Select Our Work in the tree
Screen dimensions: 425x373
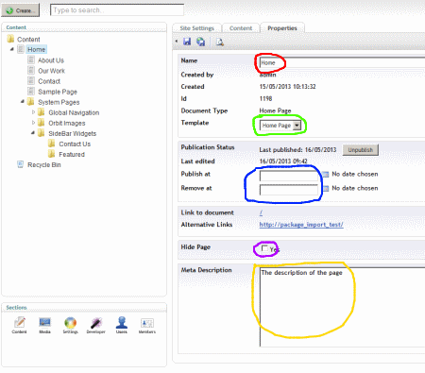52,71
